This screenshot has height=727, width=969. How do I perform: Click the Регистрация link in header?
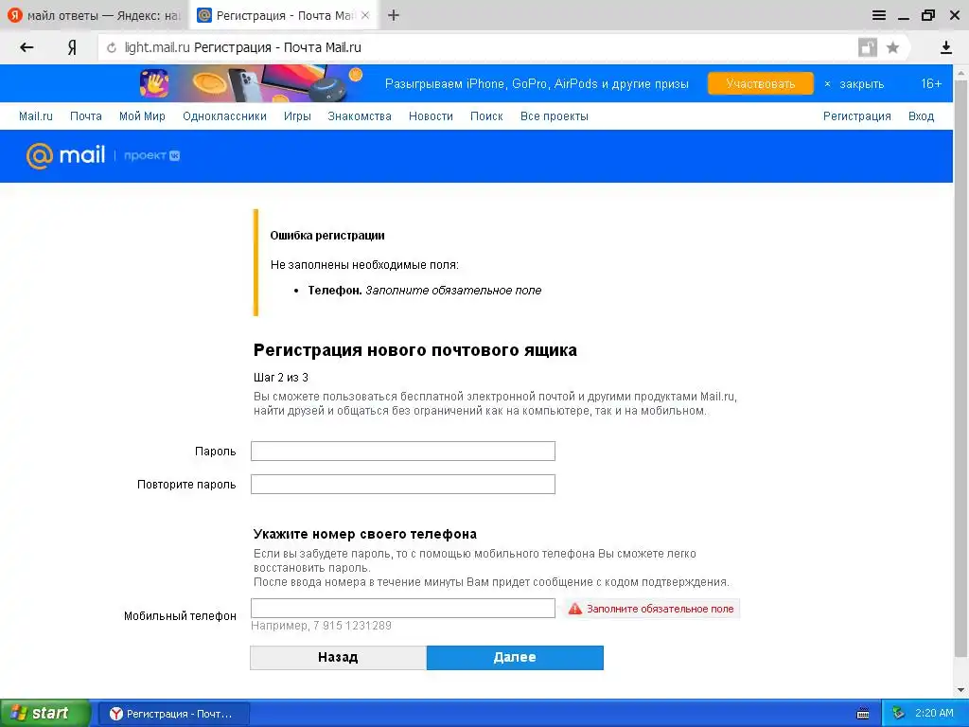click(x=856, y=116)
